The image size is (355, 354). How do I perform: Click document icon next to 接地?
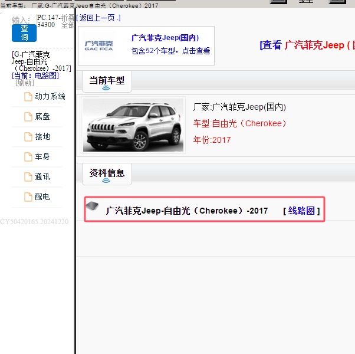tap(28, 137)
